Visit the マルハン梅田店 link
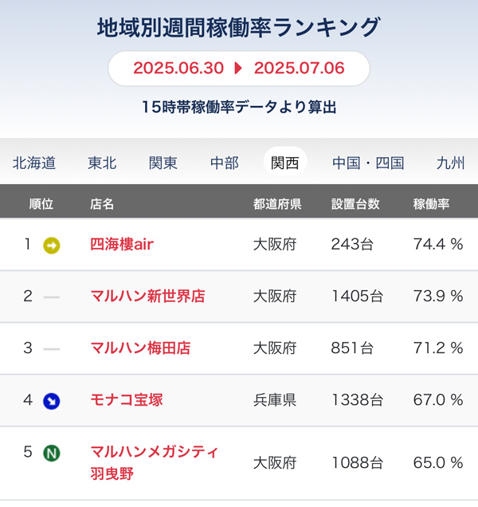478x507 pixels. pos(140,348)
